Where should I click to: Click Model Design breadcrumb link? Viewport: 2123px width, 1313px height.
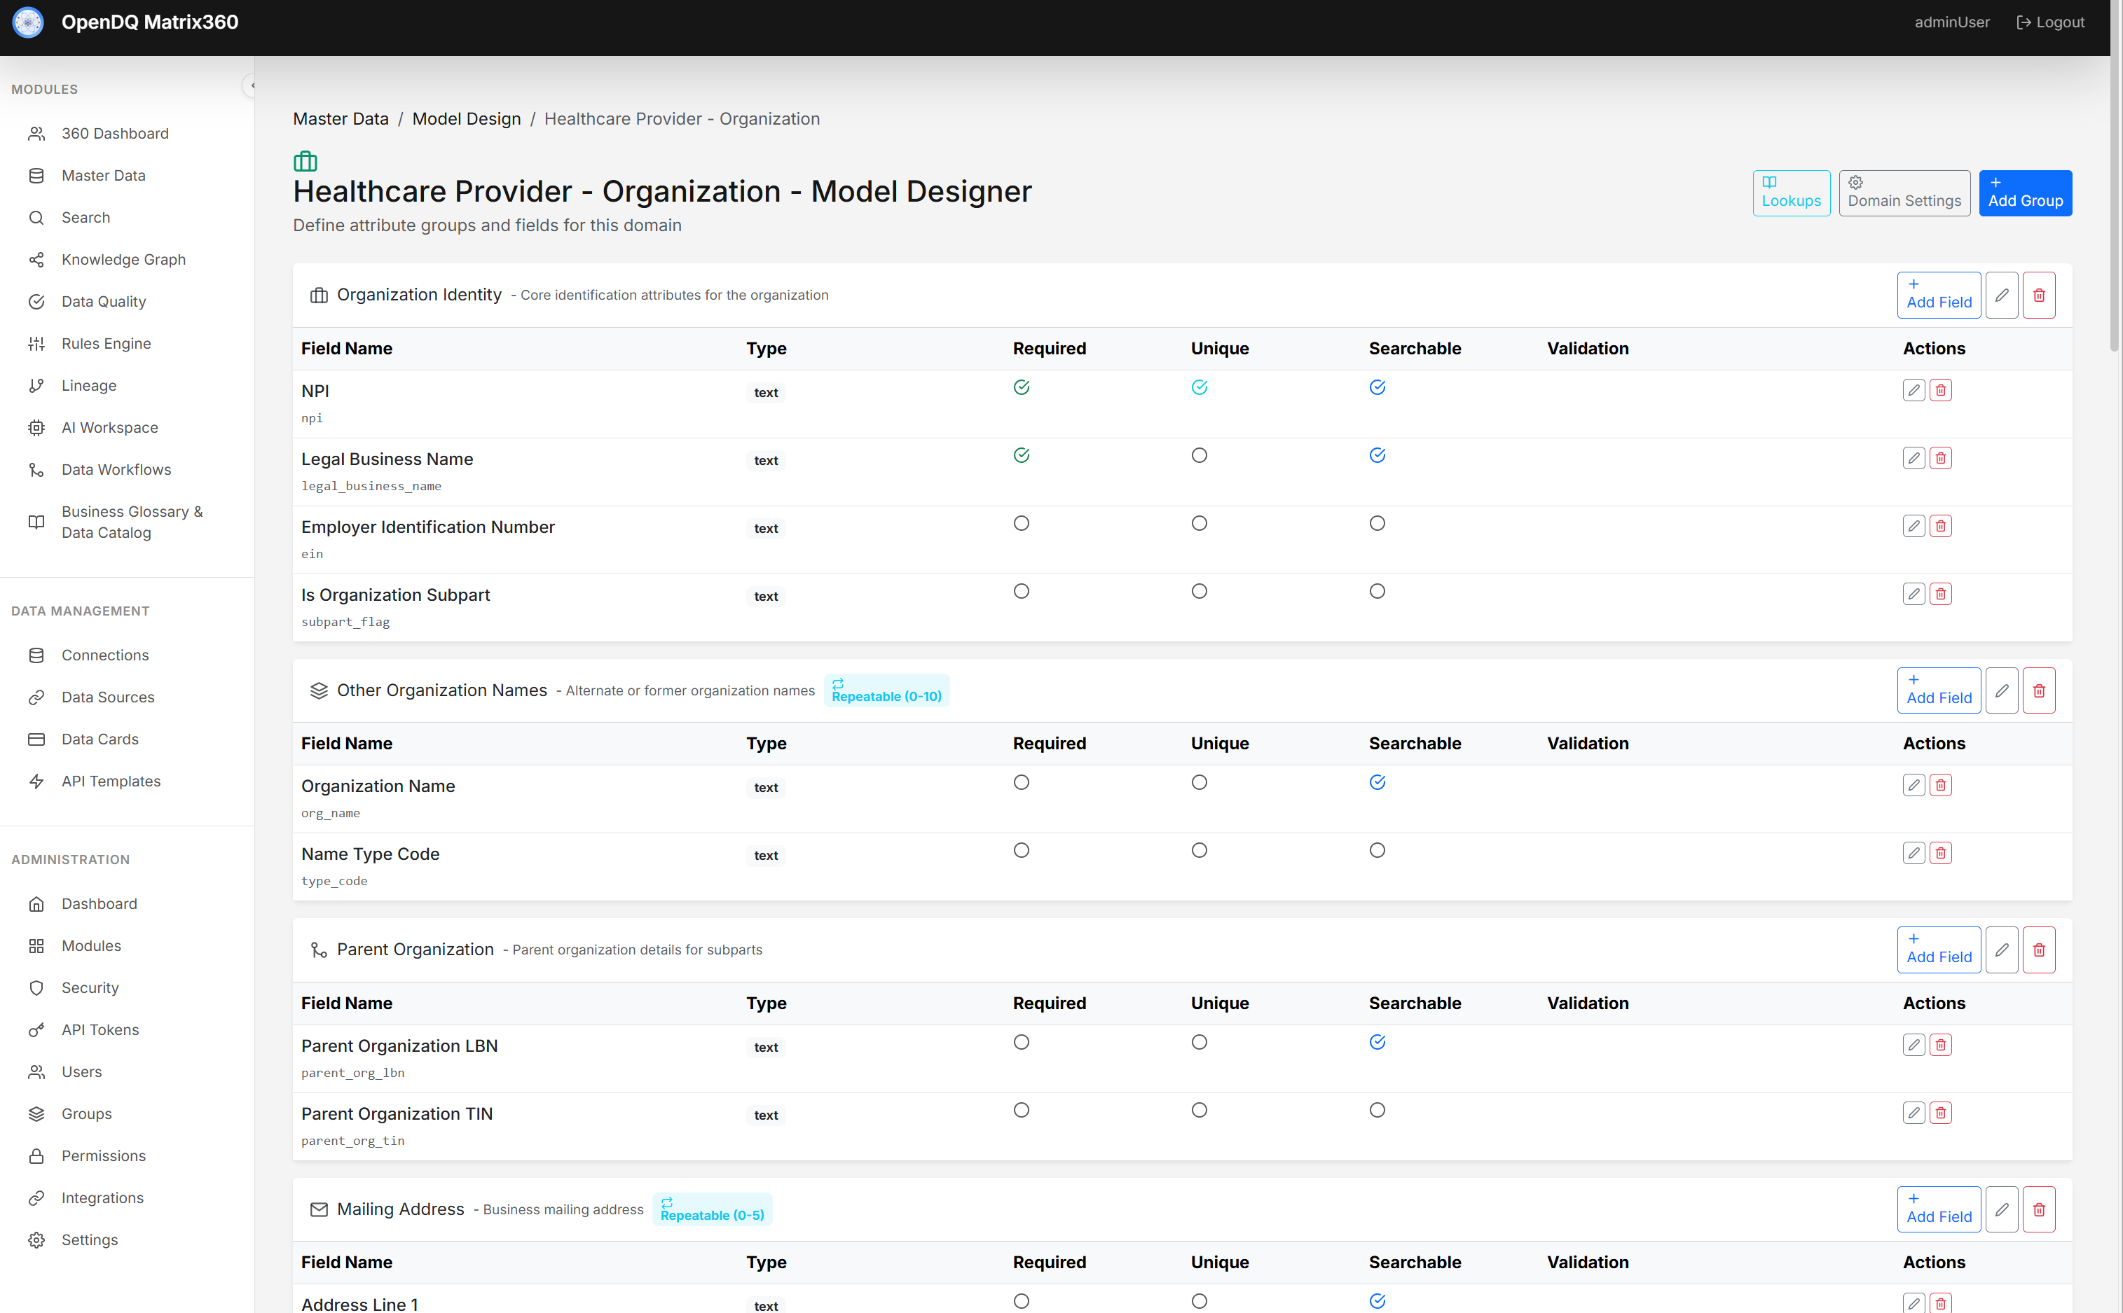[x=467, y=119]
